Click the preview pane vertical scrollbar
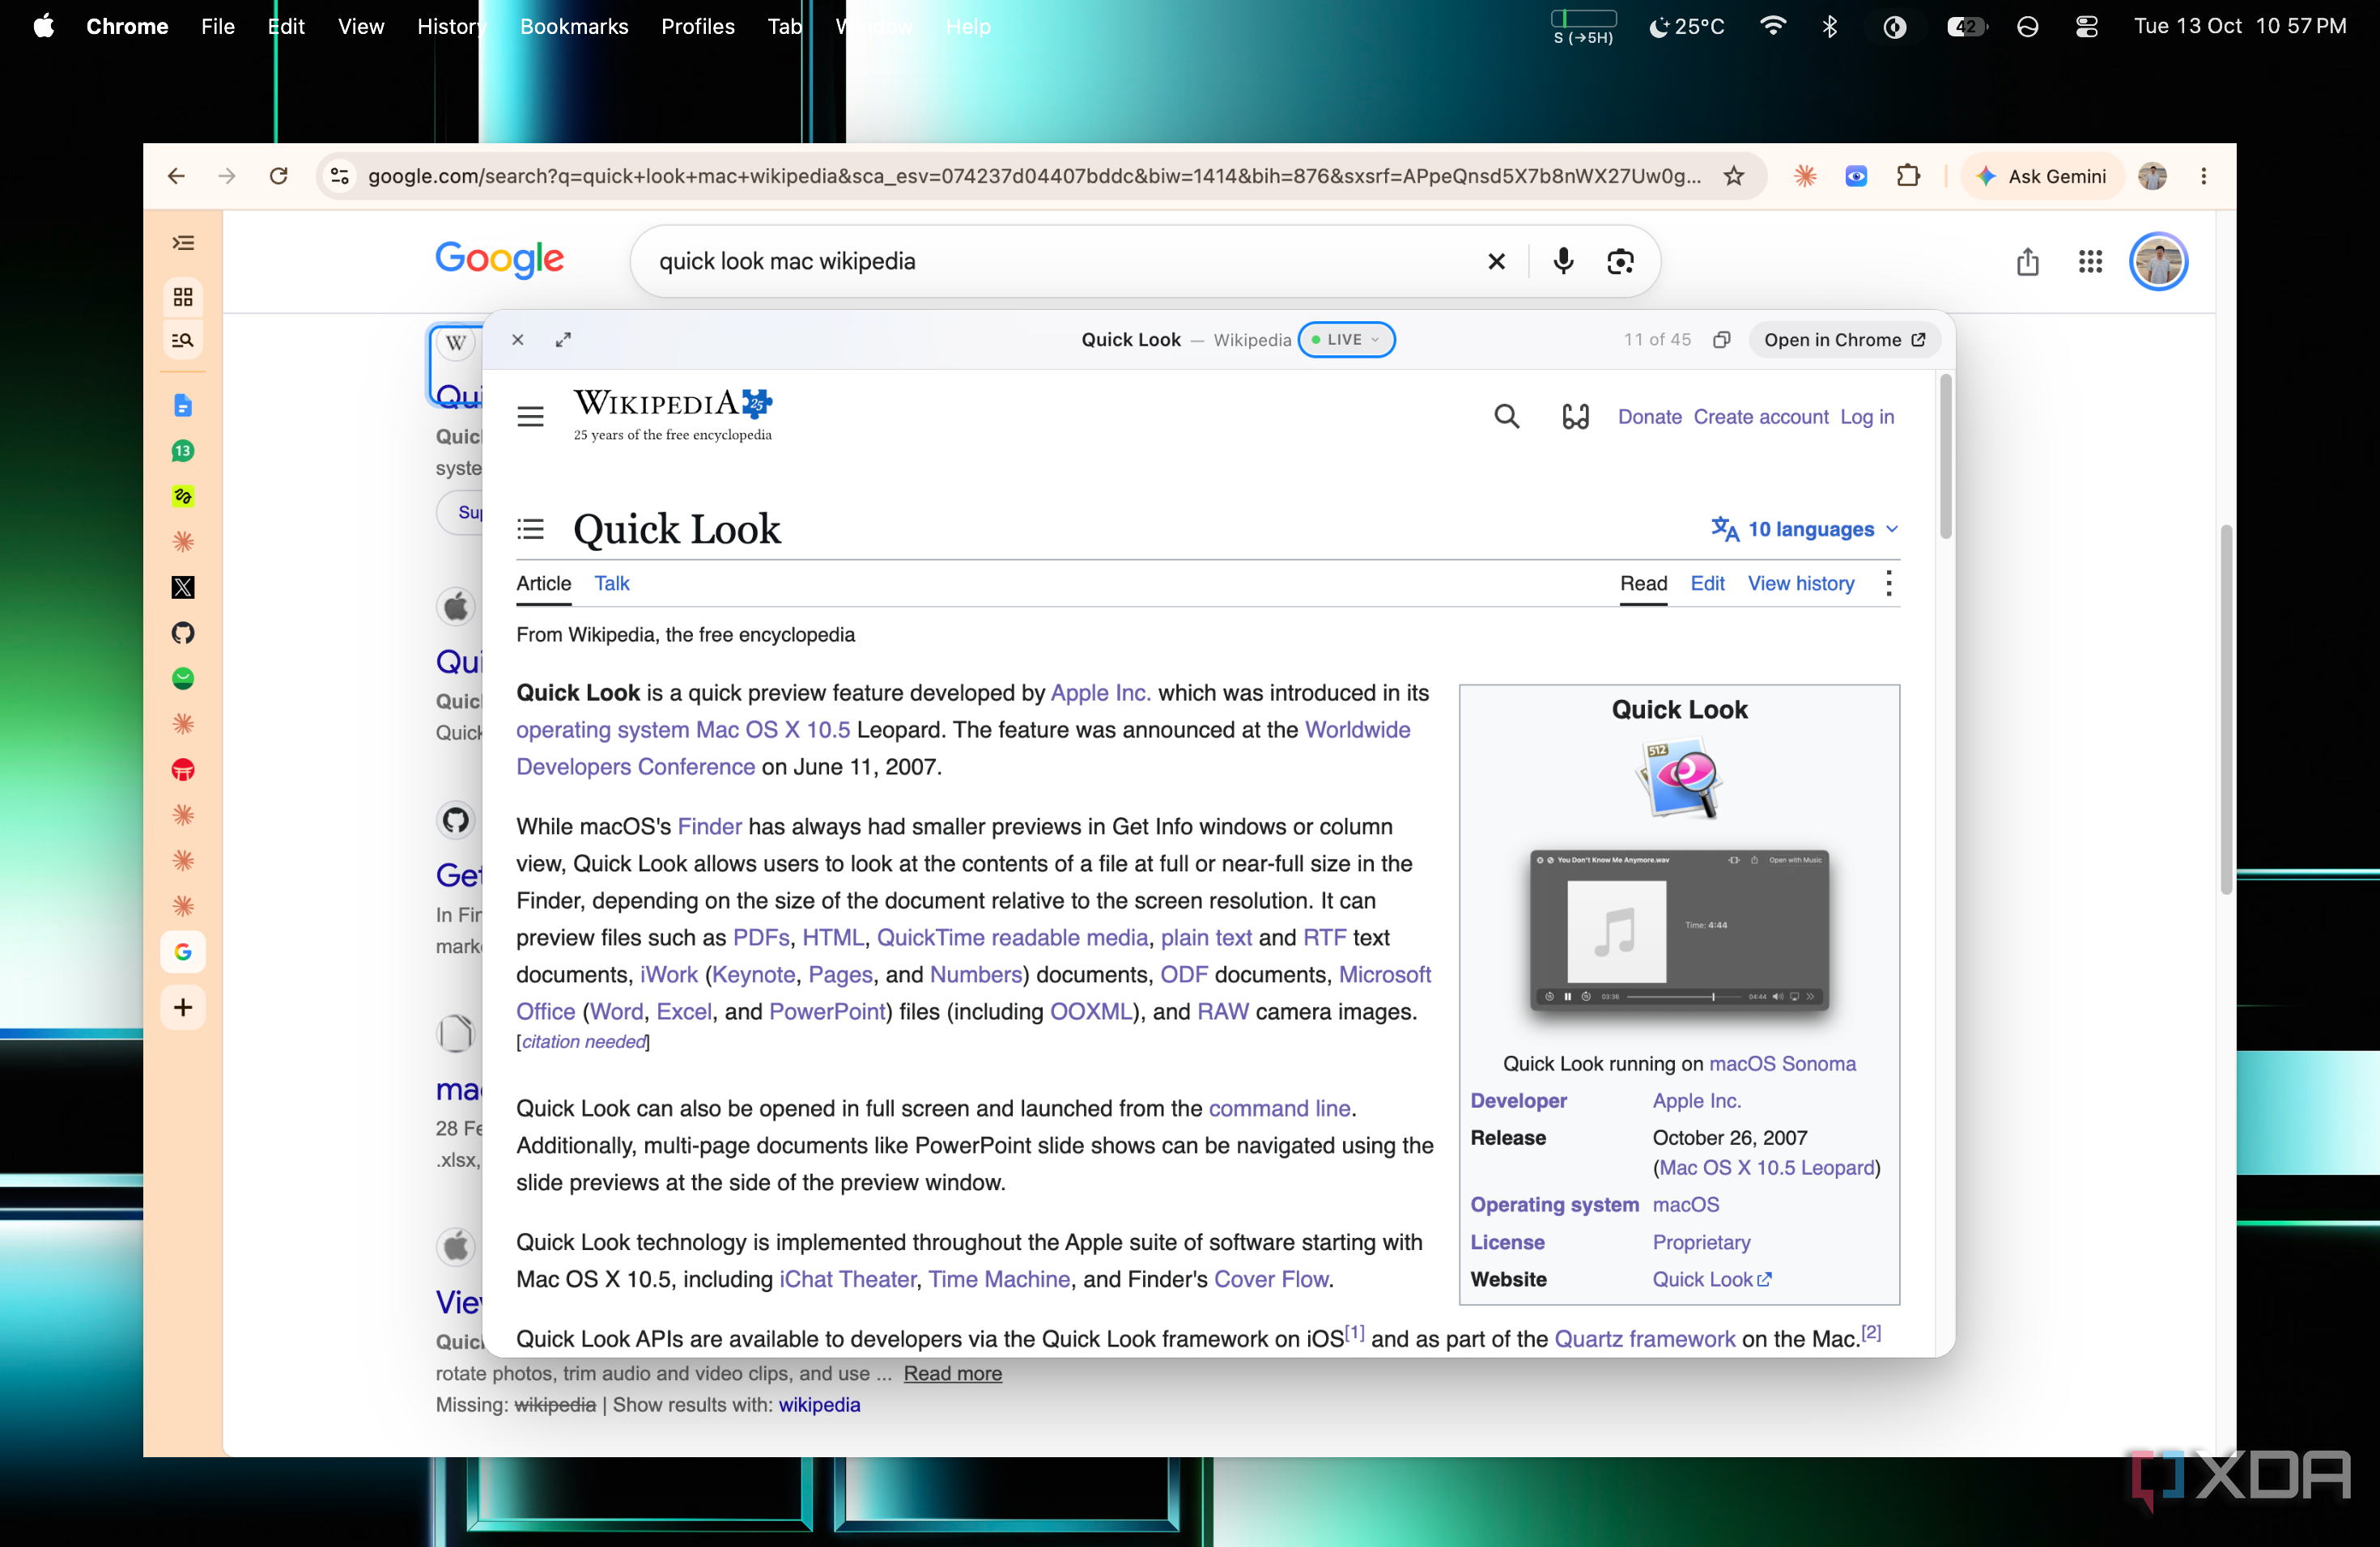The image size is (2380, 1547). pyautogui.click(x=1945, y=456)
